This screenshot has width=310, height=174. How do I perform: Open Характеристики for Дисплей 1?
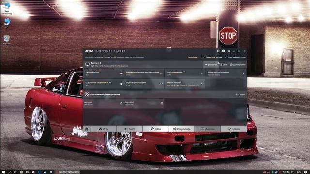tap(237, 64)
